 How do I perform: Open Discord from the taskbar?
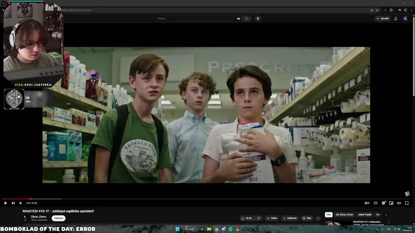click(223, 229)
